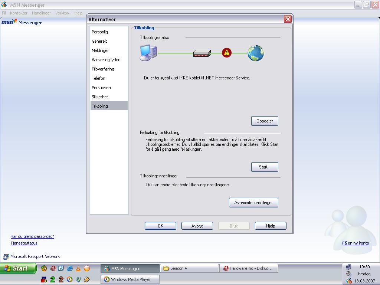Click Start... troubleshooting button

coord(265,167)
